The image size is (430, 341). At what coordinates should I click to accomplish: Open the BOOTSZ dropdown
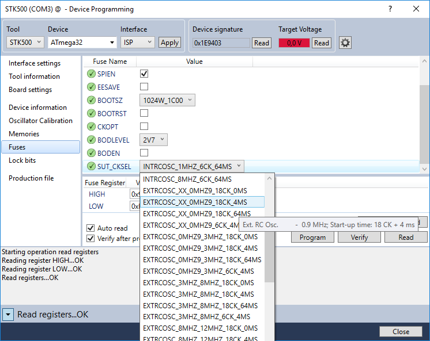[x=168, y=100]
